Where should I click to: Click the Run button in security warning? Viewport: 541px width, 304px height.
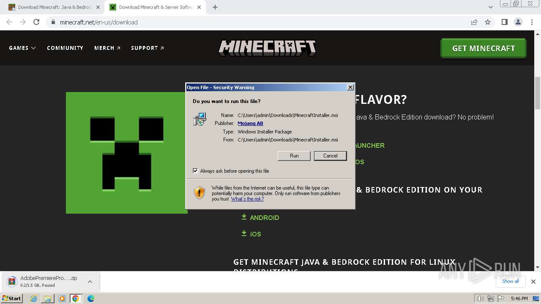coord(294,156)
